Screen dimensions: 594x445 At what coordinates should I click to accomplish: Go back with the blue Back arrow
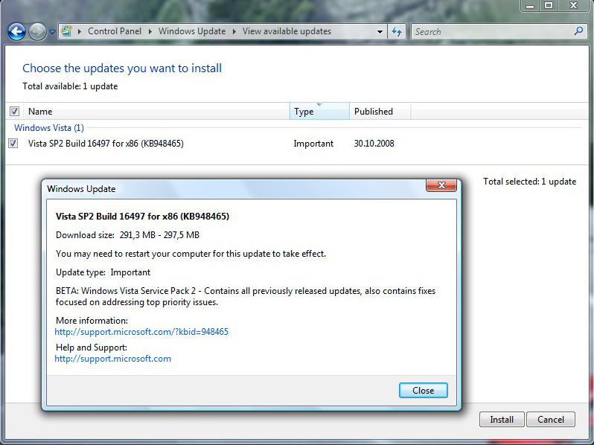point(16,31)
